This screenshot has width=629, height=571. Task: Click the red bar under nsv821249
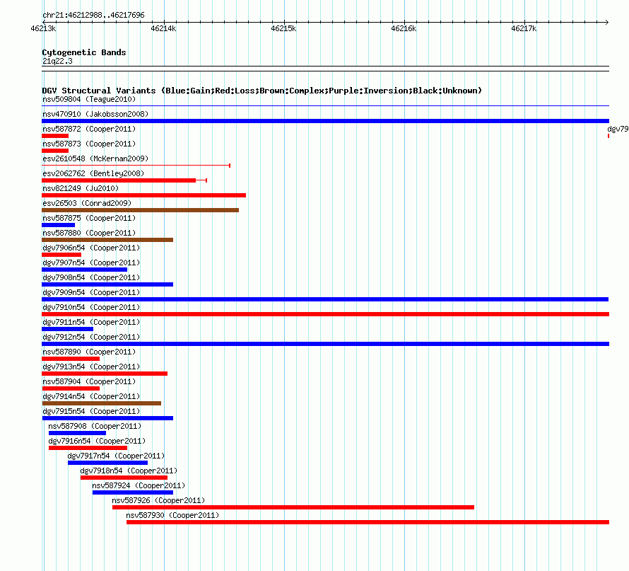143,195
